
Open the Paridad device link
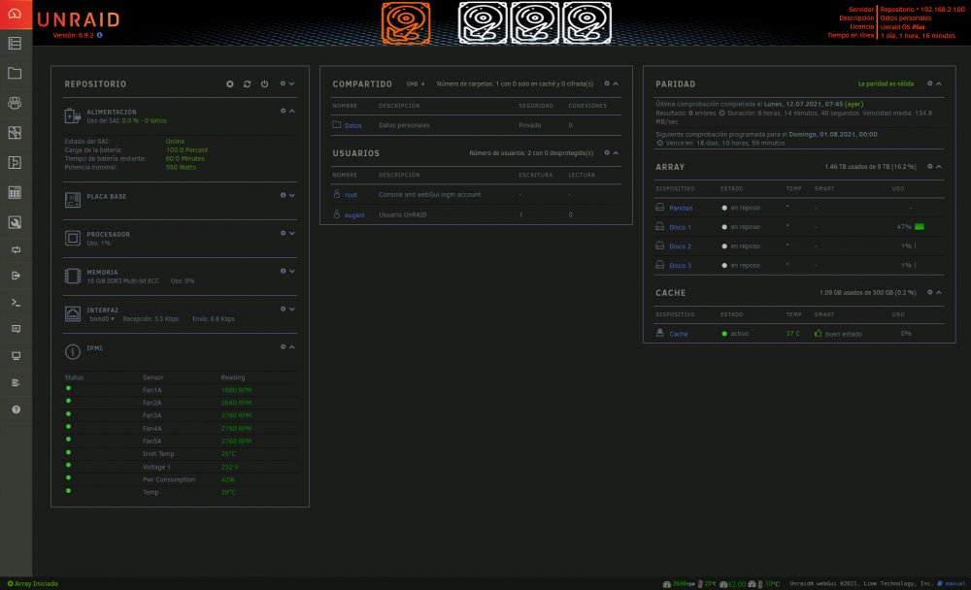(681, 208)
